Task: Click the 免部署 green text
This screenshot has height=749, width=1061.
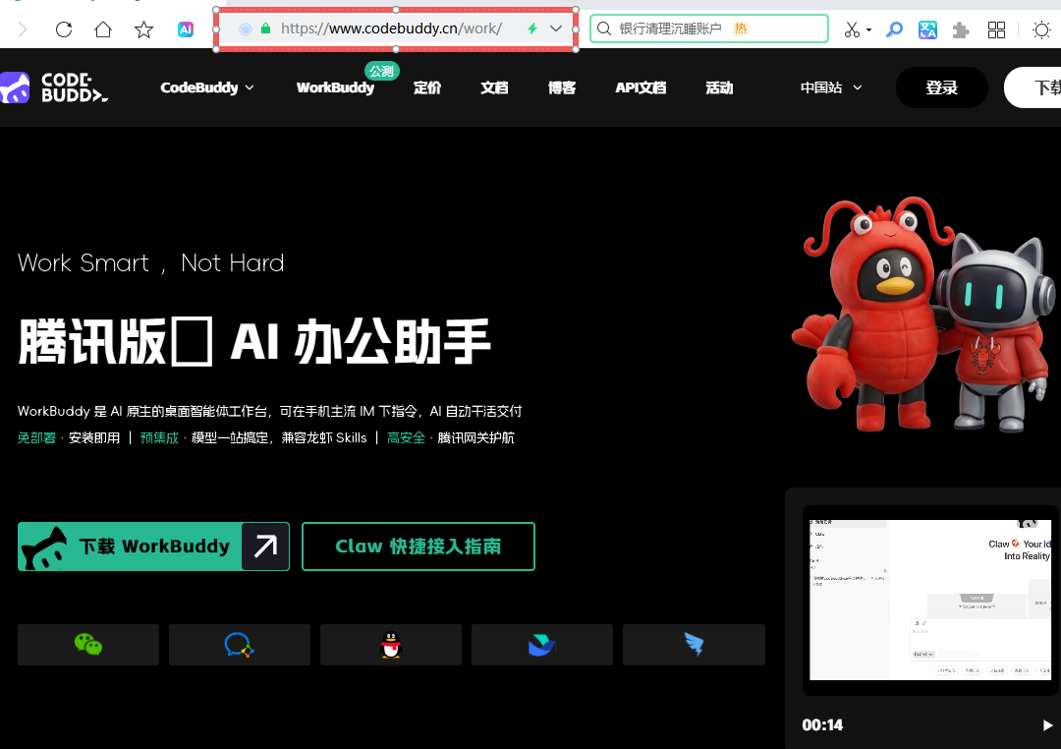Action: point(36,437)
